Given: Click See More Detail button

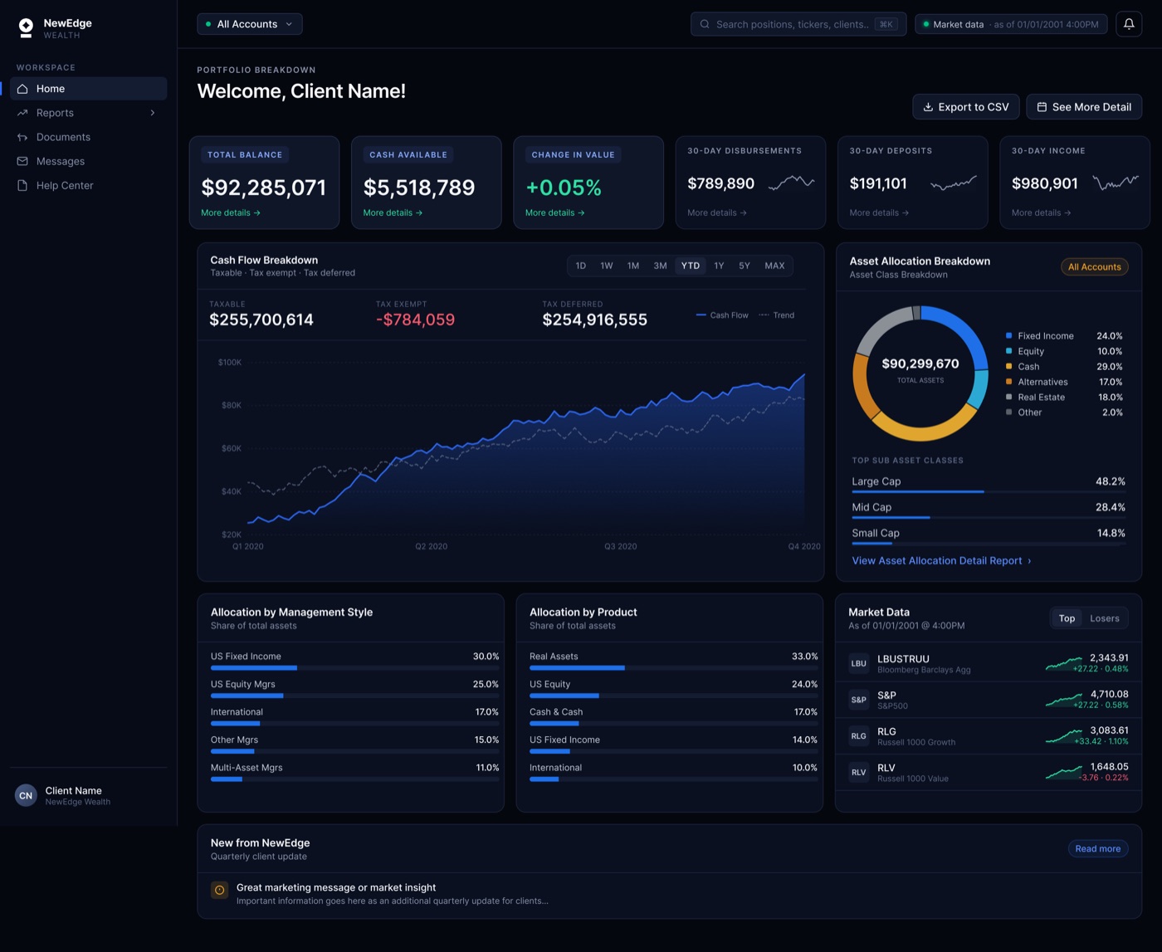Looking at the screenshot, I should click(x=1084, y=107).
